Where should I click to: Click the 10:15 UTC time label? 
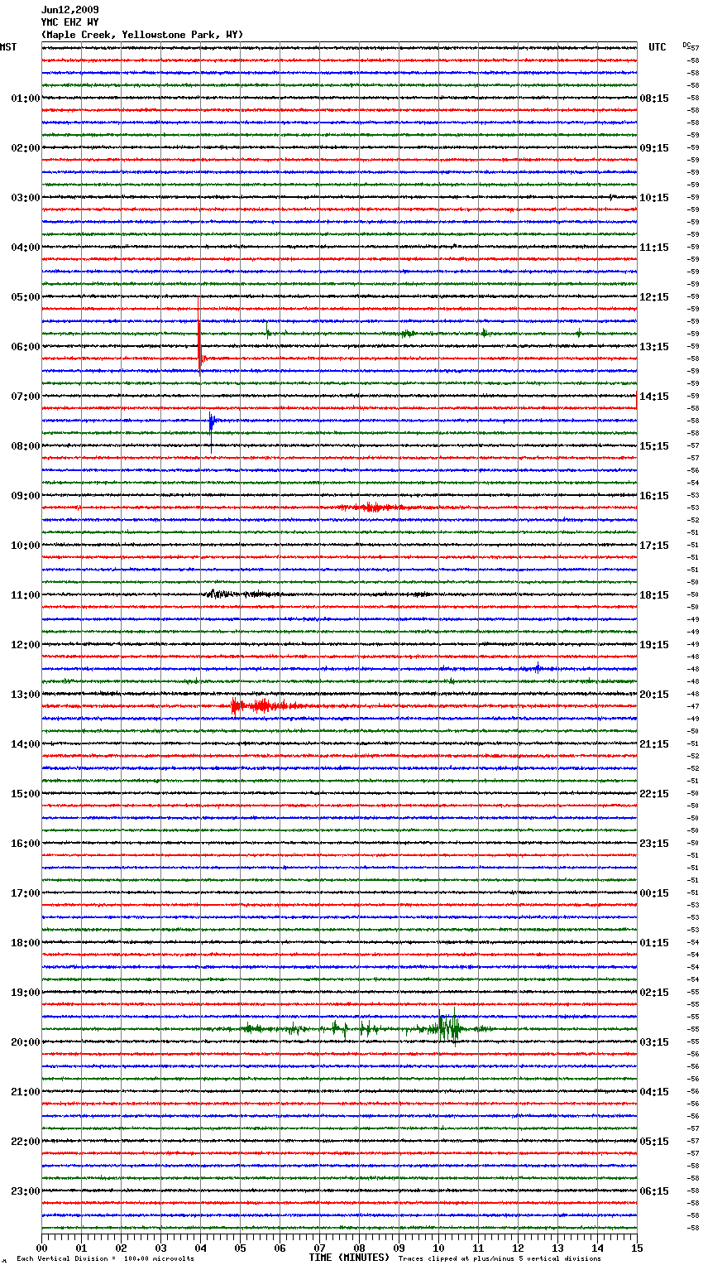(654, 198)
